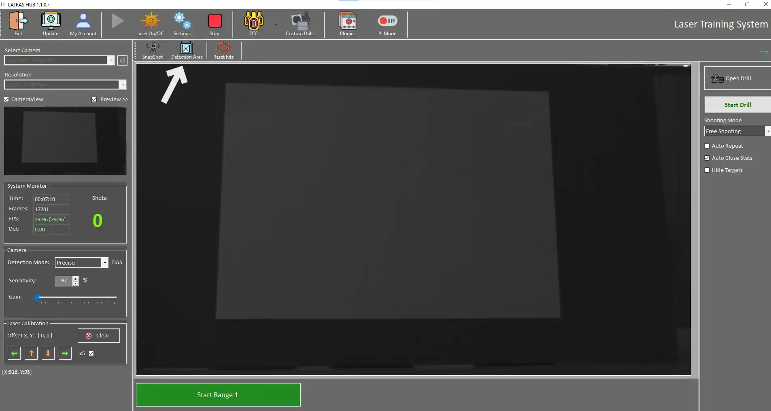
Task: Expand the Detection Mode dropdown
Action: pyautogui.click(x=105, y=263)
